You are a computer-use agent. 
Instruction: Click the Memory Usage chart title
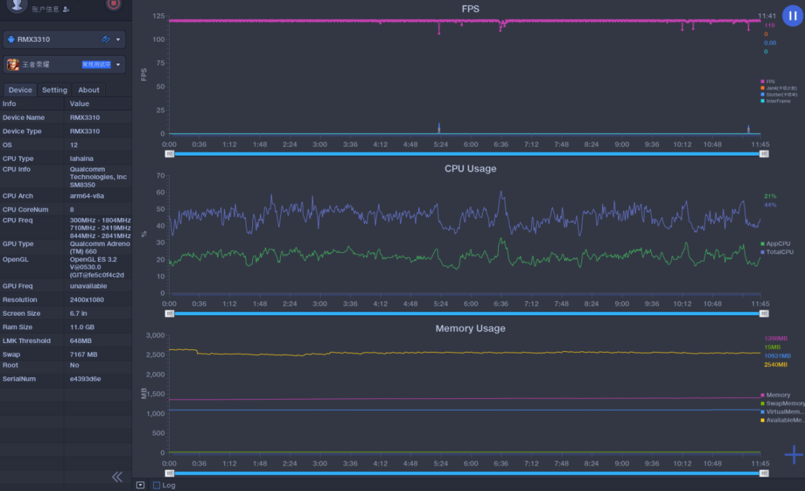point(470,328)
